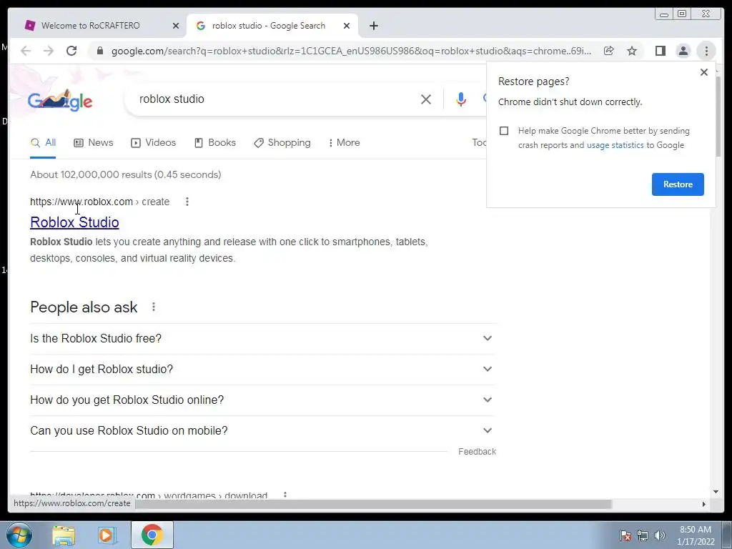Reload the page with the refresh icon
This screenshot has height=549, width=732.
pos(71,51)
